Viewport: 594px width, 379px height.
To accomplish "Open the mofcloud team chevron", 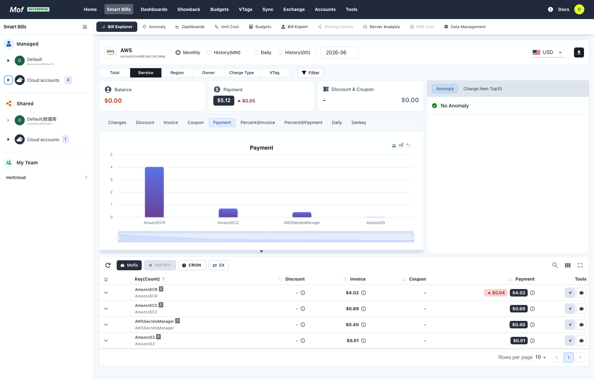I will coord(86,177).
